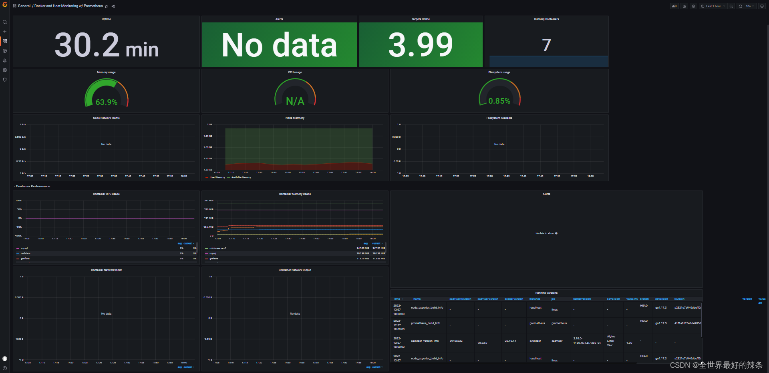Image resolution: width=769 pixels, height=373 pixels.
Task: Open the Dashboards icon in sidebar
Action: 5,41
